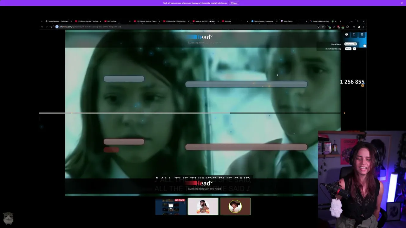The height and width of the screenshot is (228, 406).
Task: Click the hamster icon in the corner
Action: pos(8,218)
